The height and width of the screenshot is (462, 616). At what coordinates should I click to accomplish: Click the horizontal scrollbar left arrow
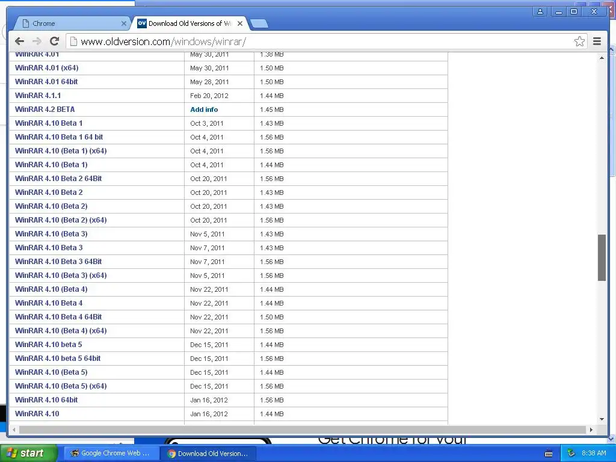(x=14, y=430)
